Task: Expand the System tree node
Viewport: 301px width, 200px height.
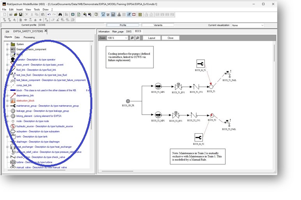Action: tap(7, 44)
